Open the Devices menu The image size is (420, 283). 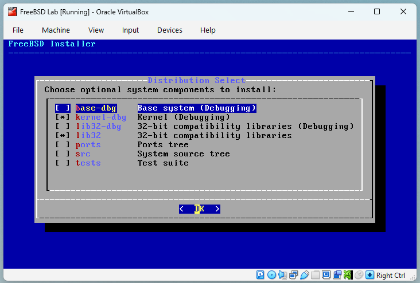(x=170, y=30)
